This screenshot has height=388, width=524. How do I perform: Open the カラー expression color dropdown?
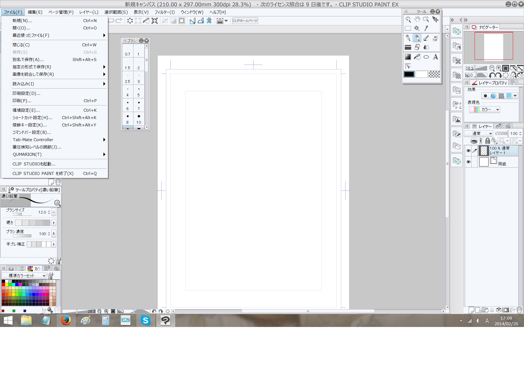(x=485, y=110)
